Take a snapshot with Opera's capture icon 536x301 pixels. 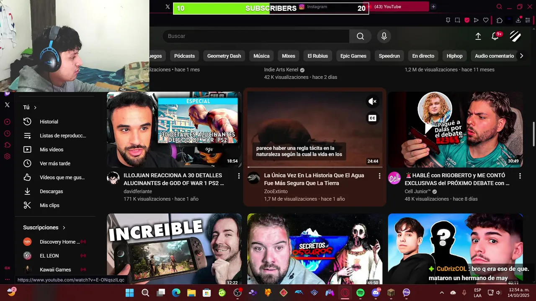[457, 20]
